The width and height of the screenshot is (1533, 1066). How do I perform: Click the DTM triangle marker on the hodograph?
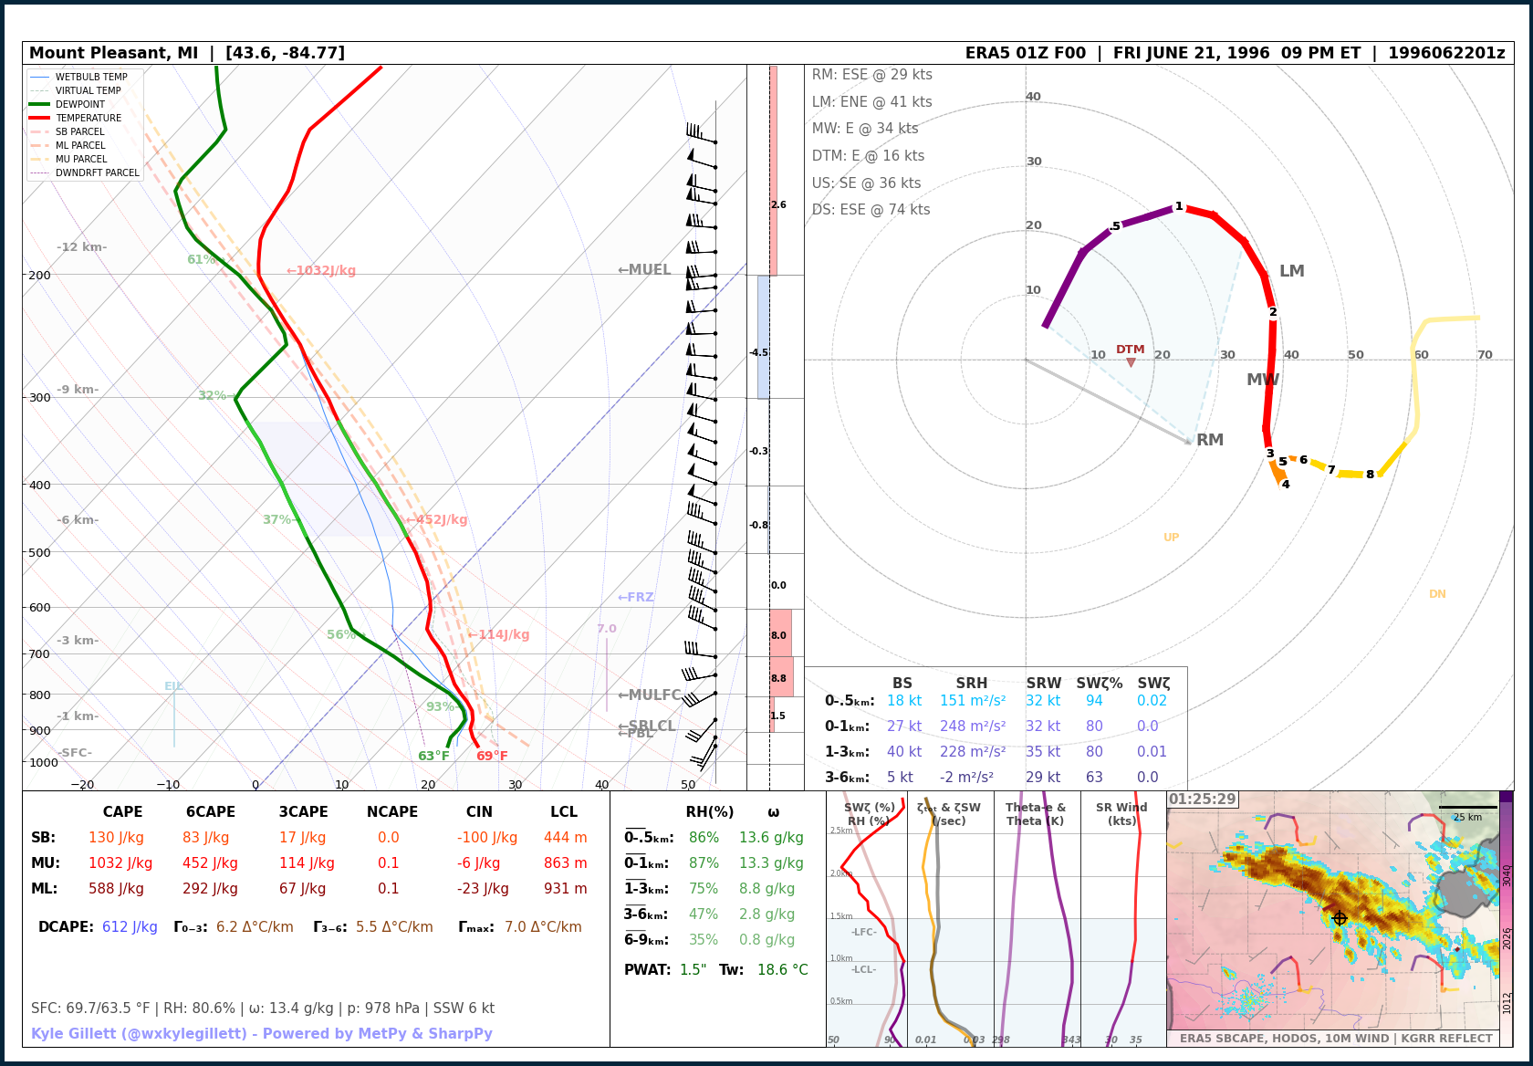pos(1131,362)
